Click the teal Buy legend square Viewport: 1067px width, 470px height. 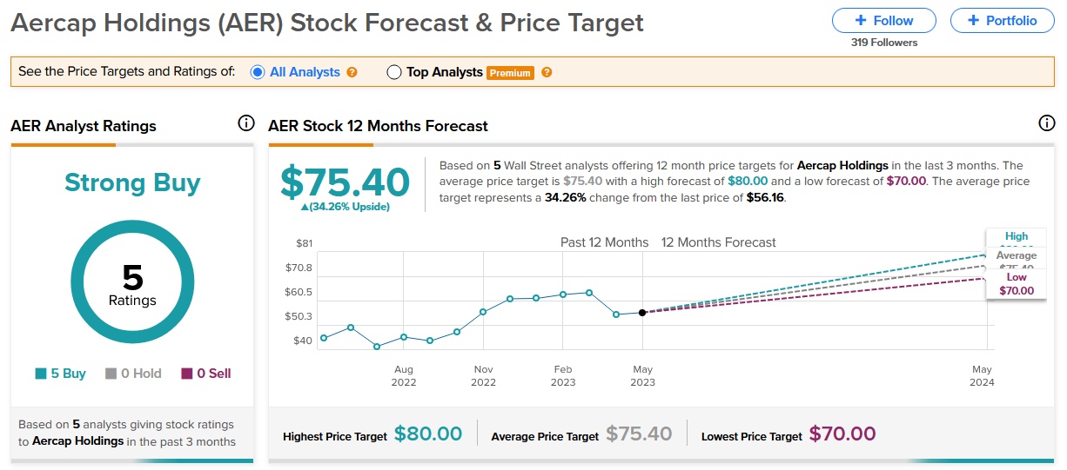(40, 374)
